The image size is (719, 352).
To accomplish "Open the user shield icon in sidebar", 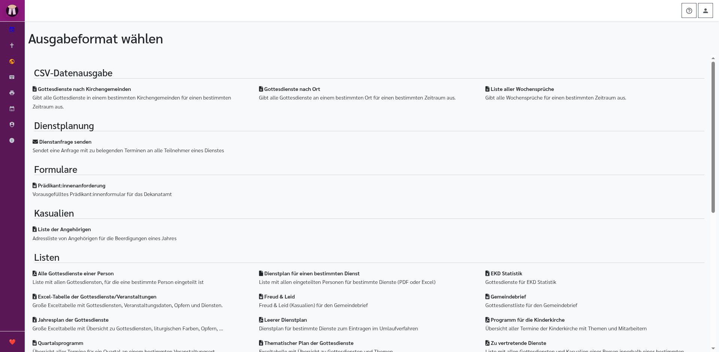I will (x=12, y=125).
